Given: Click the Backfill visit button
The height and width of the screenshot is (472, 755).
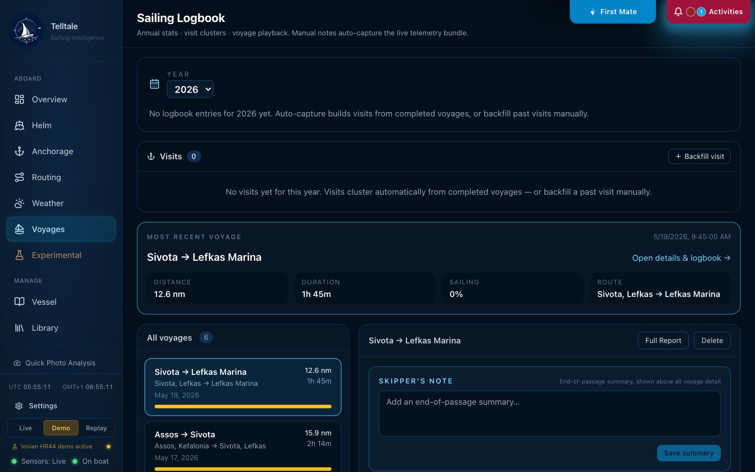Looking at the screenshot, I should click(x=700, y=157).
